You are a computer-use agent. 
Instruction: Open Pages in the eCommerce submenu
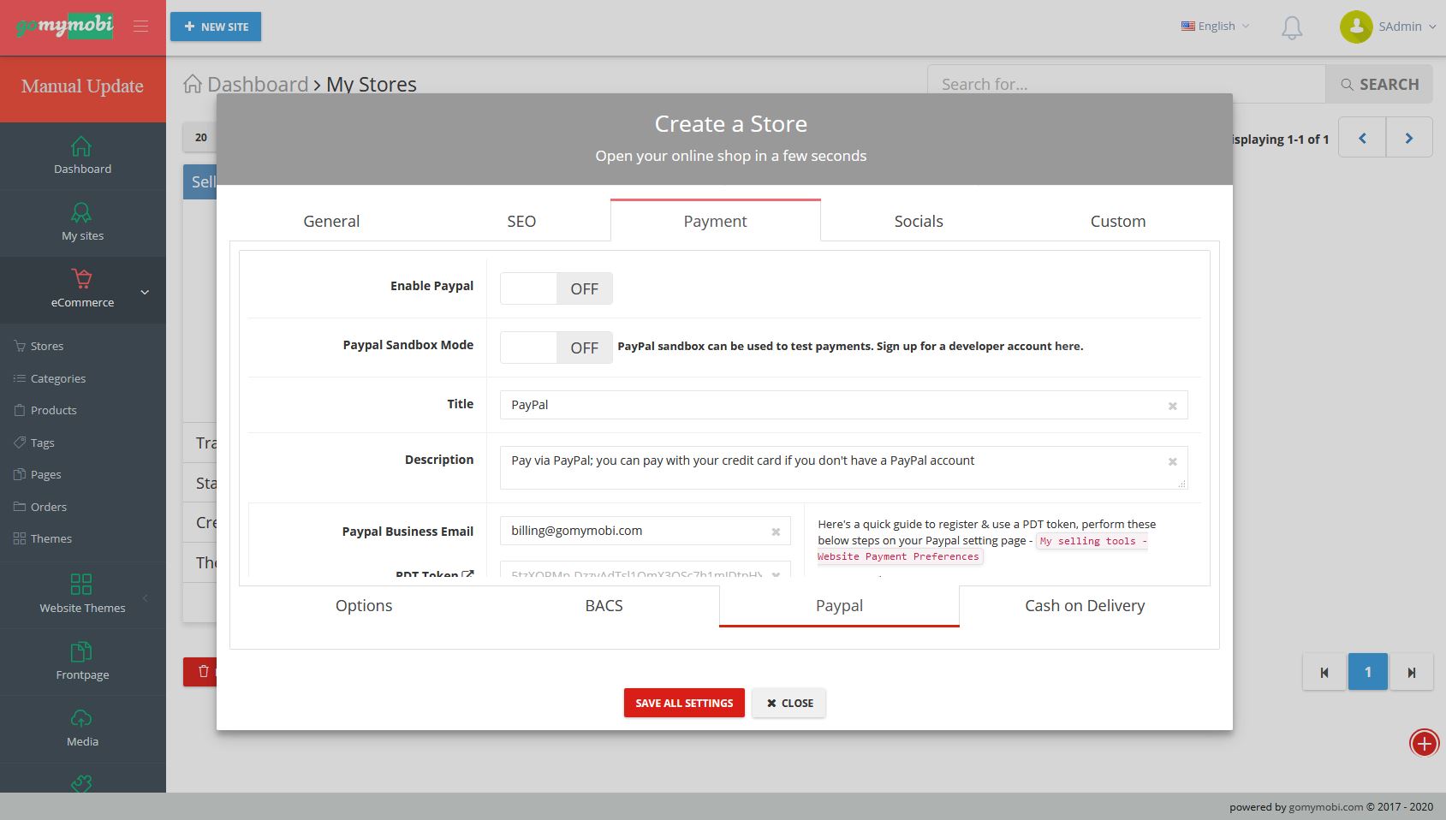pos(45,474)
